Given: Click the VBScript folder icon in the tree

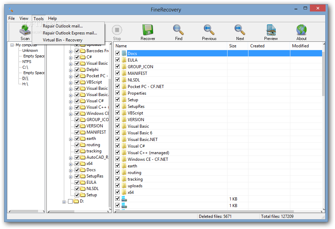Looking at the screenshot, I should 83,82.
